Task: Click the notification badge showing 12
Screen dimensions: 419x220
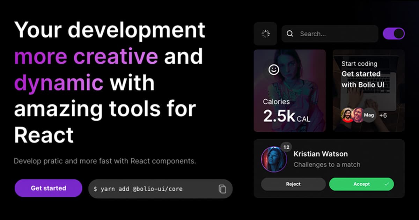Action: click(286, 147)
